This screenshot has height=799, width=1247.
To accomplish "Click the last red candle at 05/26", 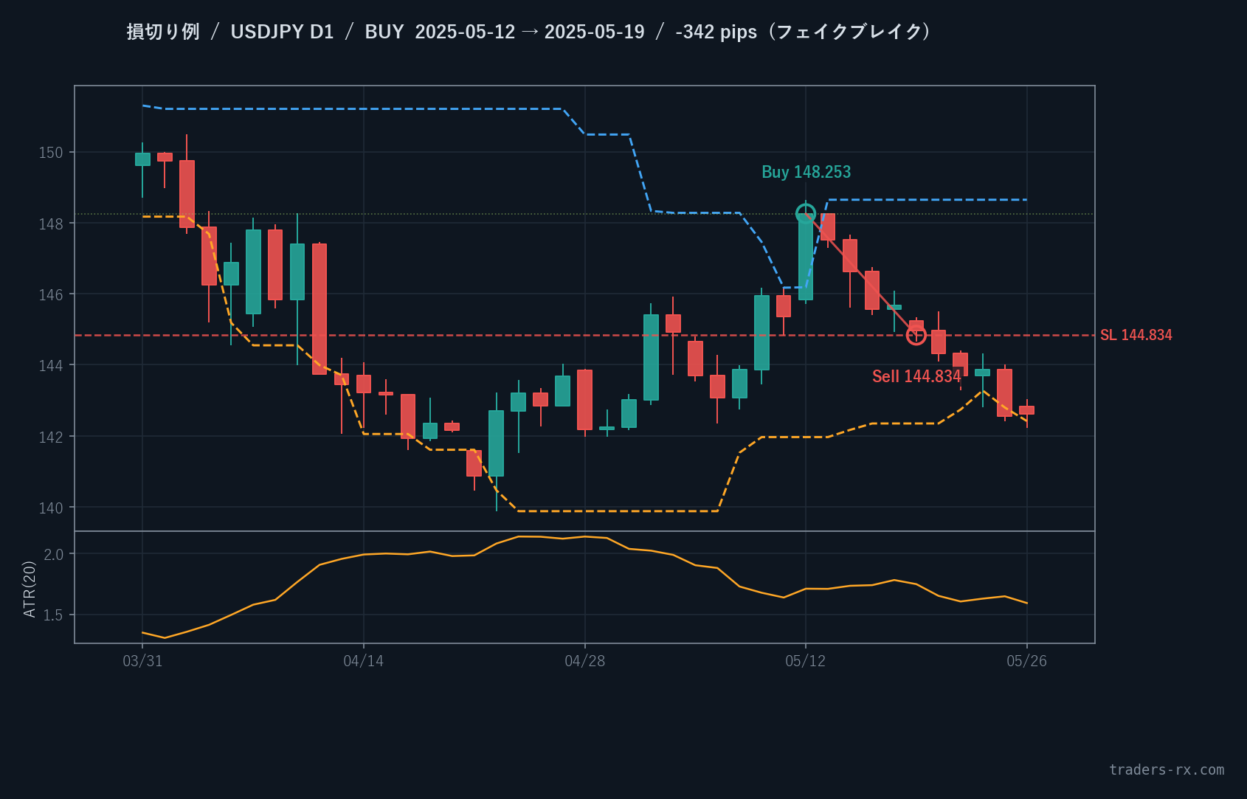I will pos(1027,410).
